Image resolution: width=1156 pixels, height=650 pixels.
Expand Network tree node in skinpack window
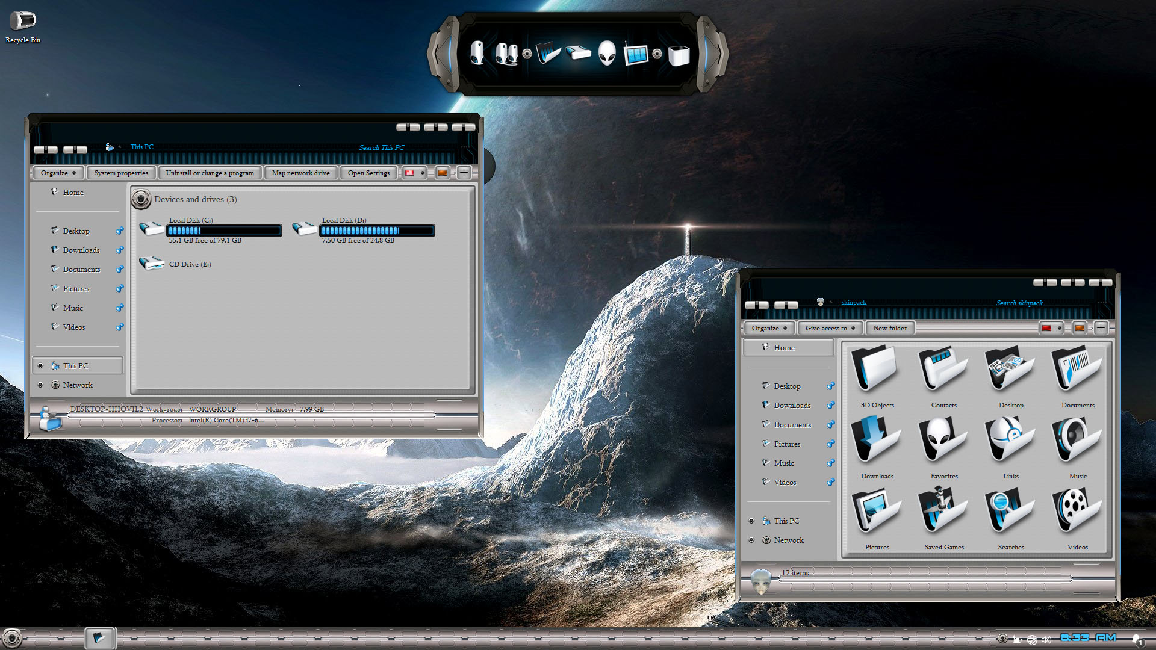point(751,540)
